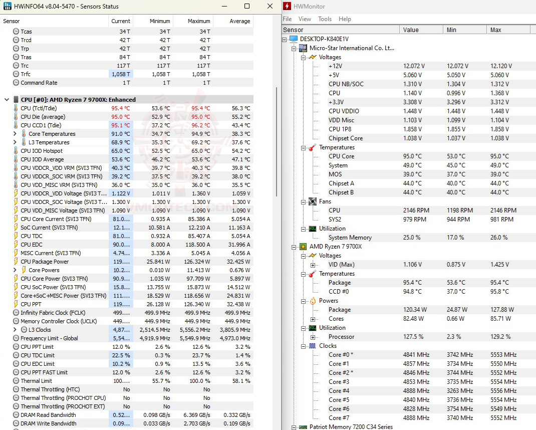Click the HWiNFO sensor list vertical scrollbar
Image resolution: width=536 pixels, height=430 pixels.
(x=276, y=142)
